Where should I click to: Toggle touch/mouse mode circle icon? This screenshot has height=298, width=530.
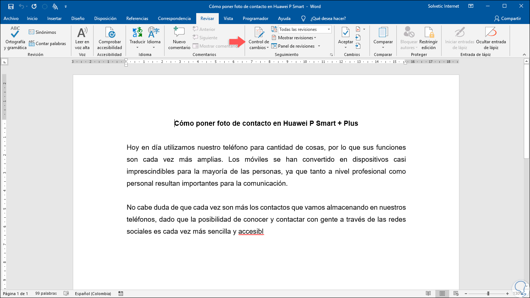point(45,7)
